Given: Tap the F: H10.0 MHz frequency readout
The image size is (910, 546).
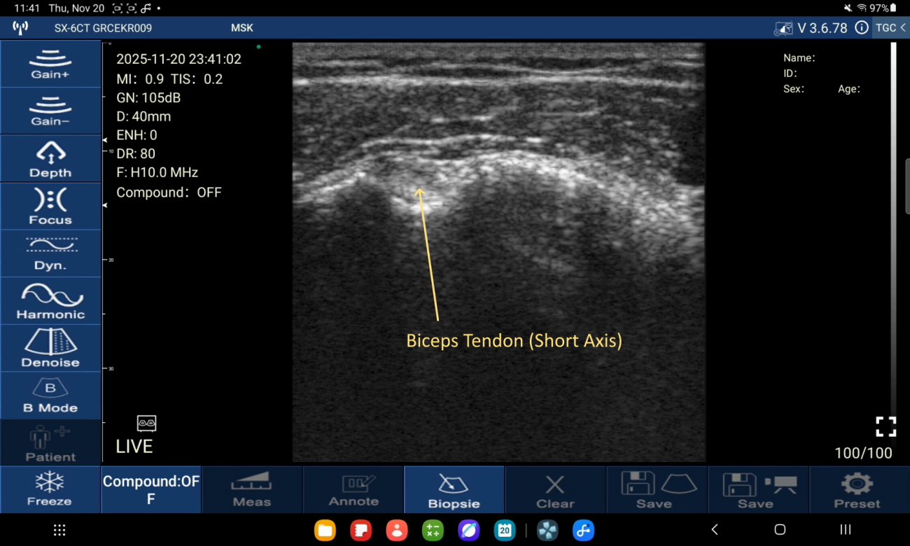Looking at the screenshot, I should tap(157, 172).
